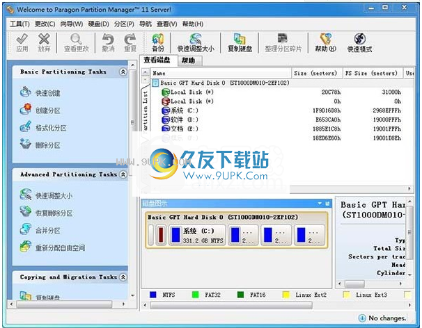This screenshot has width=422, height=328.
Task: Select the dark red partition block in disk map
Action: click(x=161, y=236)
